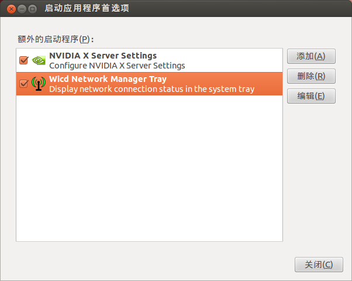Remove selected entry with 删除(R)

(311, 76)
